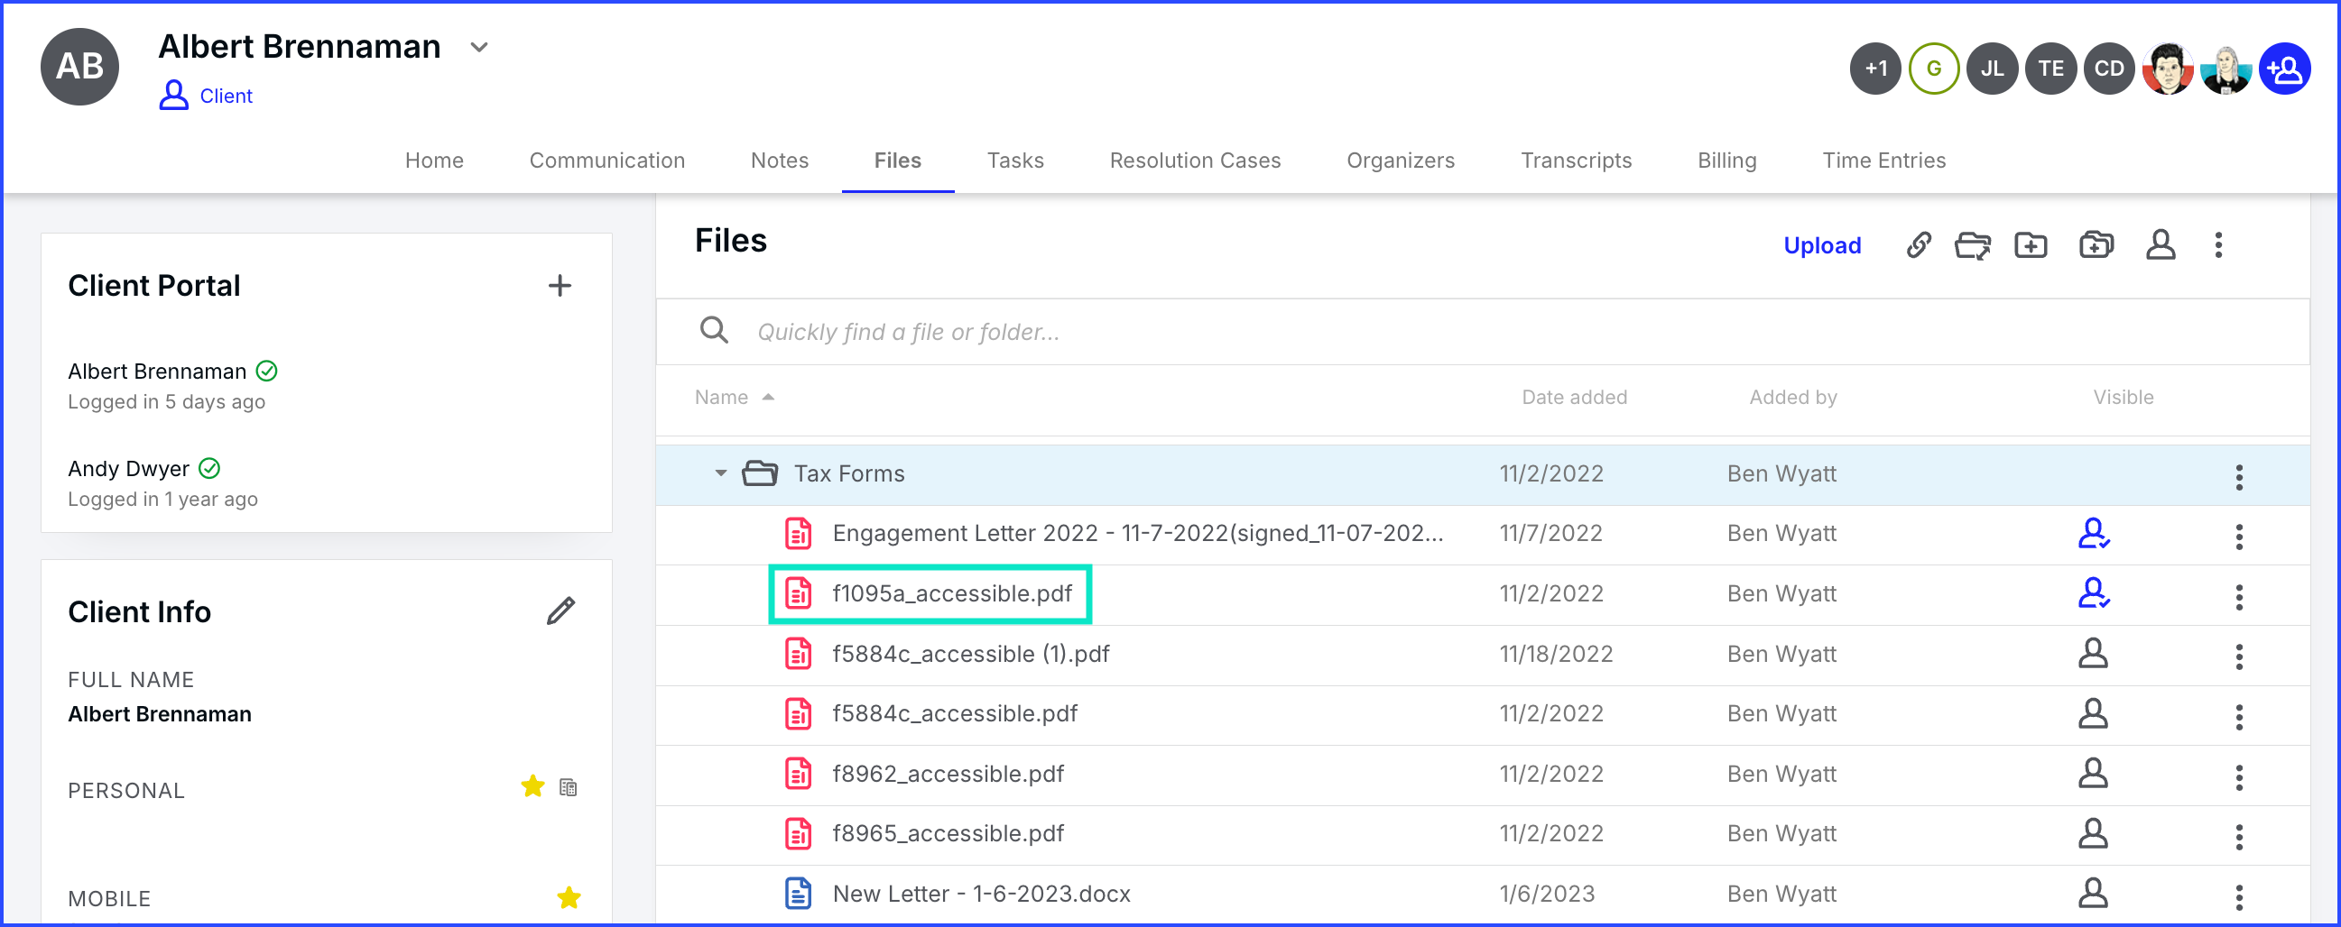The image size is (2341, 927).
Task: Click the TE team member avatar
Action: click(x=2050, y=69)
